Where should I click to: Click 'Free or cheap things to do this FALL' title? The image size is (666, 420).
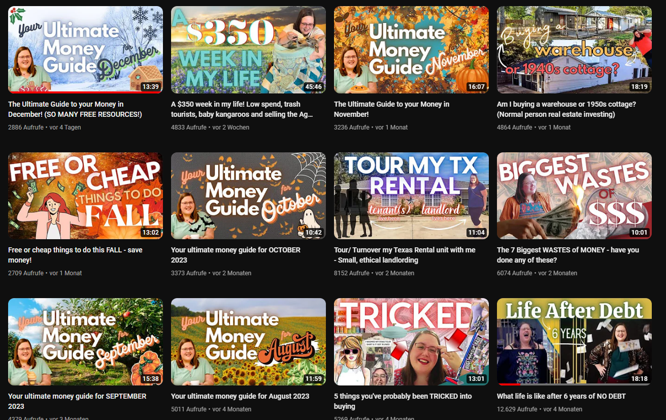point(75,255)
